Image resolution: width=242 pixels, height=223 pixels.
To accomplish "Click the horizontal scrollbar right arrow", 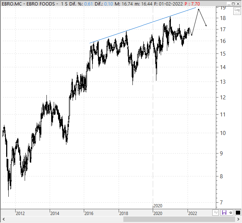I will pos(238,219).
